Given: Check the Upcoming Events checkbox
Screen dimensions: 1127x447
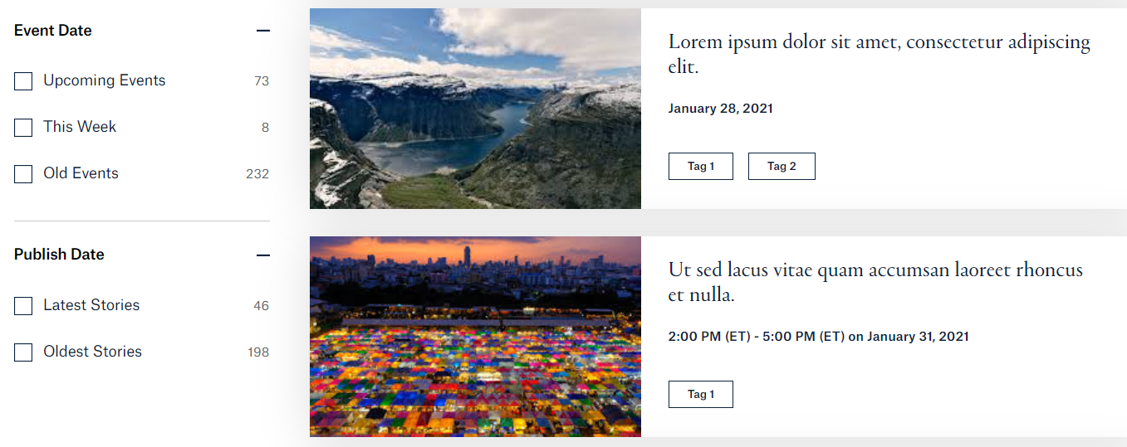Looking at the screenshot, I should tap(23, 81).
